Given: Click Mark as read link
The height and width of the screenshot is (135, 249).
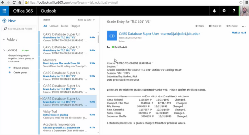Looking at the screenshot, I should pos(238,33).
